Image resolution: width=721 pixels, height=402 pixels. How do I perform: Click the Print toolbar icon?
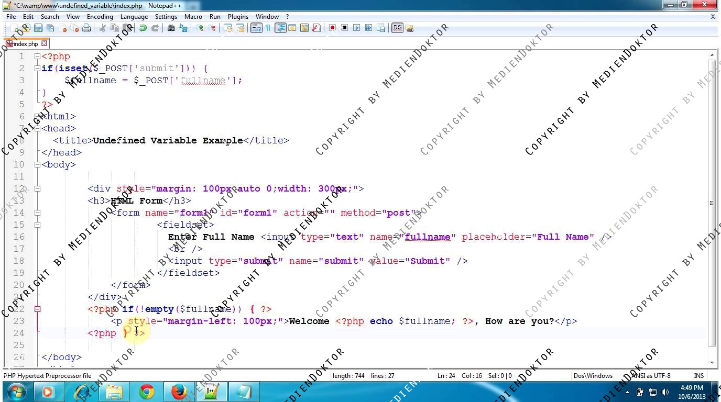tap(86, 28)
